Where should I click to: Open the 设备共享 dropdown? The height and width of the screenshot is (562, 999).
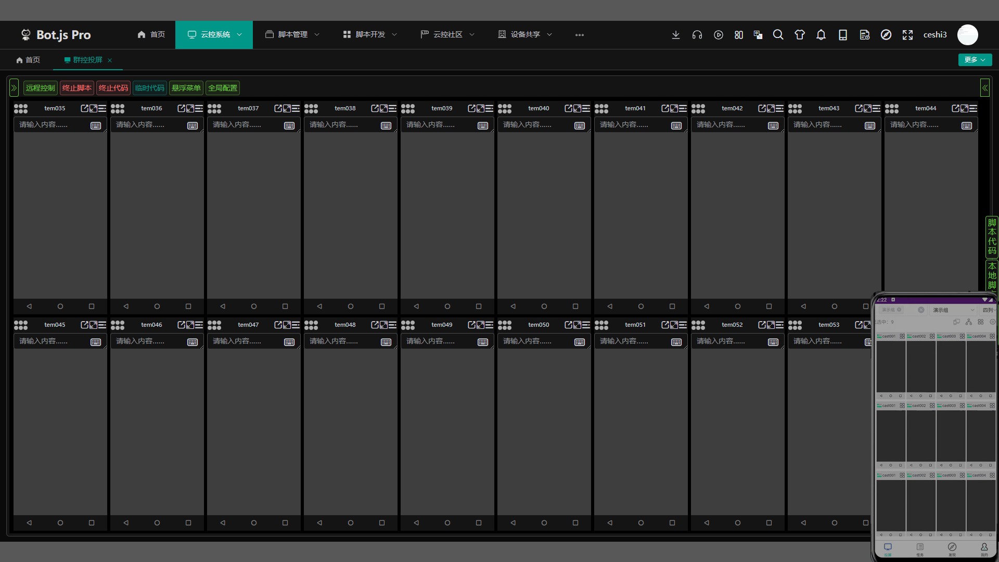pos(525,35)
